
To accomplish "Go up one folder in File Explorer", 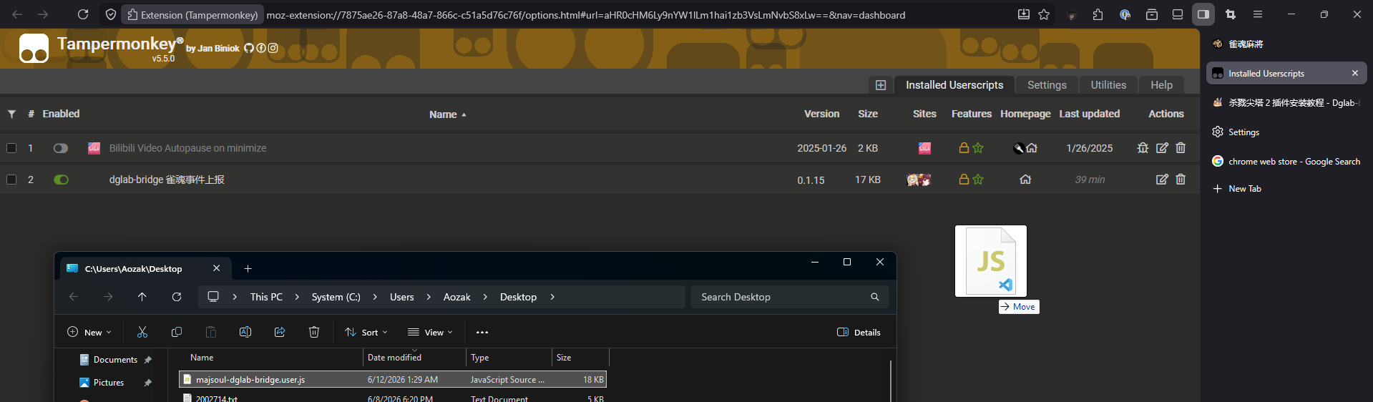I will 142,297.
